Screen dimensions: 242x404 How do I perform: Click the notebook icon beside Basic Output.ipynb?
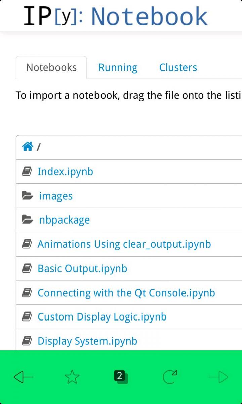(x=27, y=268)
